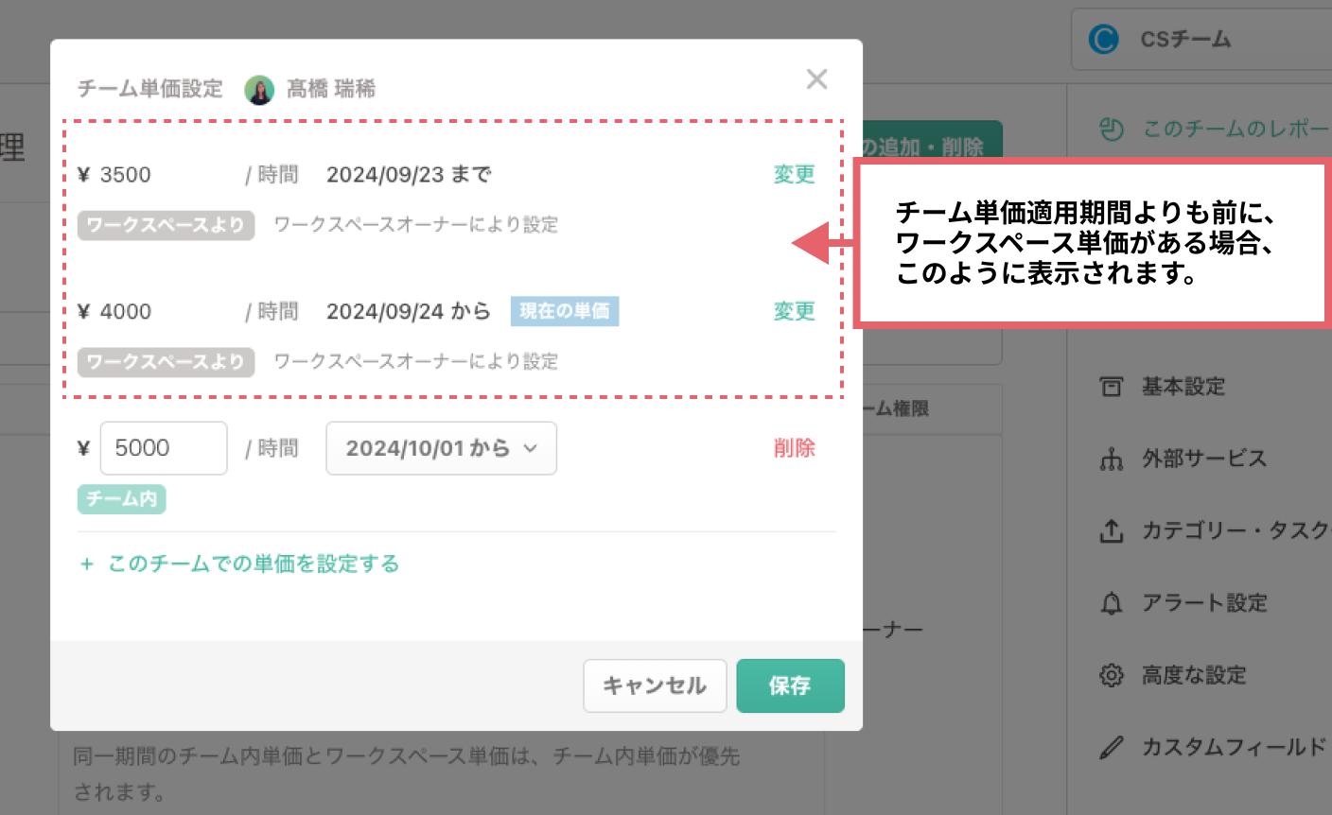Viewport: 1332px width, 815px height.
Task: Click 変更 for the ¥4000 rate
Action: (794, 312)
